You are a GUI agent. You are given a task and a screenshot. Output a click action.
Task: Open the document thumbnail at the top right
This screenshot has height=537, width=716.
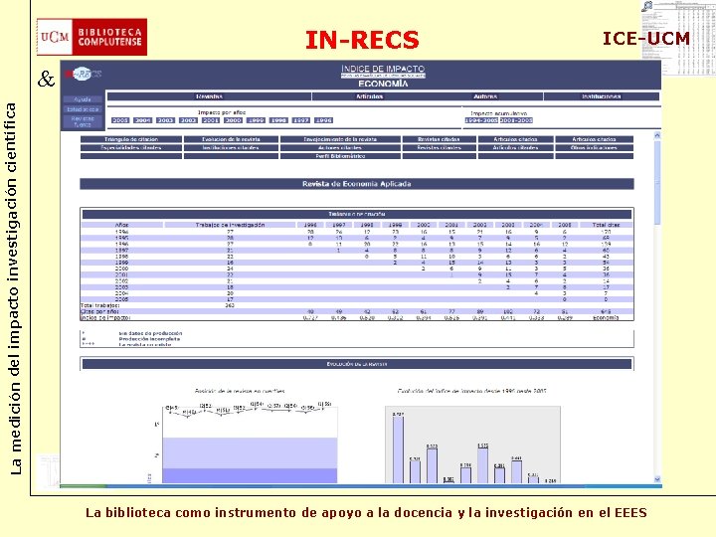pos(678,38)
